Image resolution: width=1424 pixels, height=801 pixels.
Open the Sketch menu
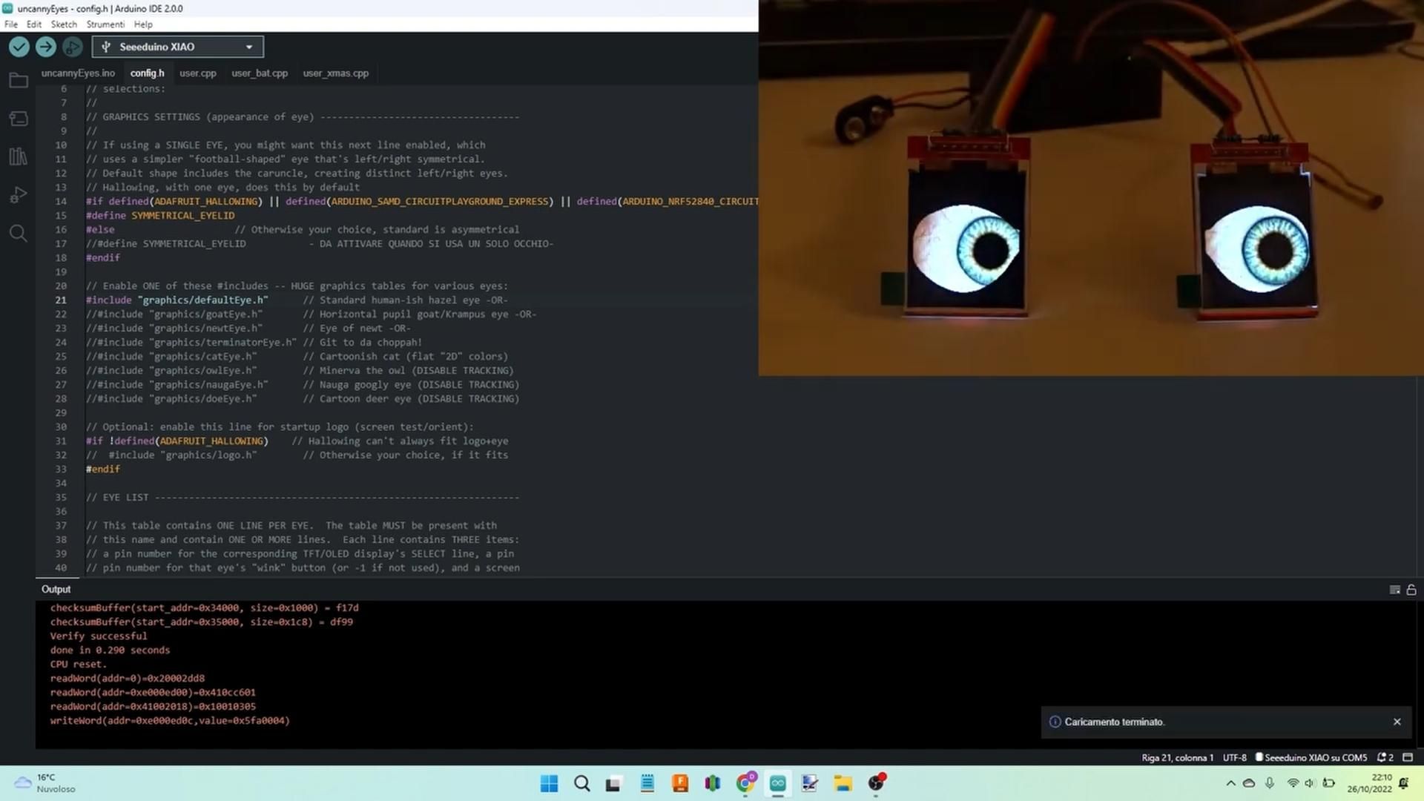coord(64,24)
